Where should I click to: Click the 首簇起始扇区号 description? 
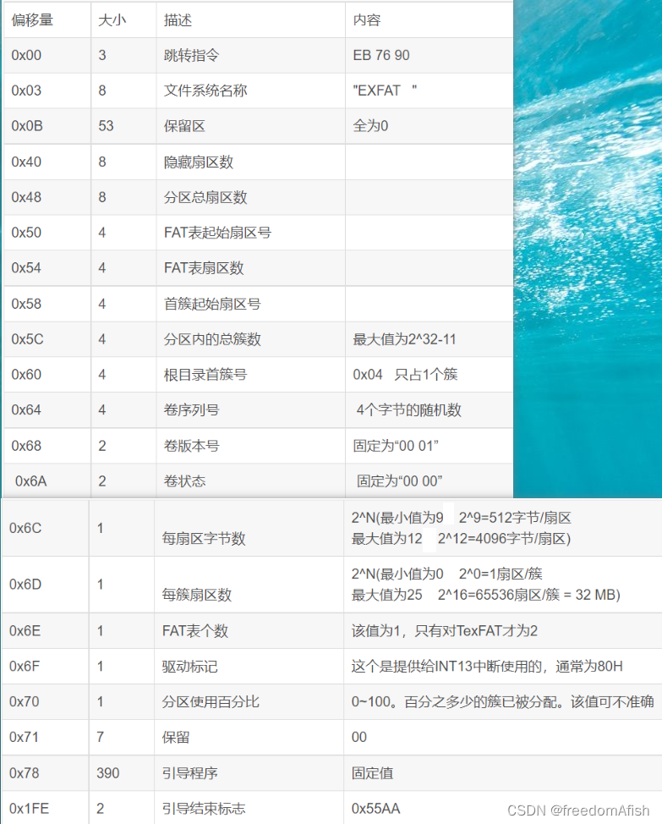(x=212, y=304)
